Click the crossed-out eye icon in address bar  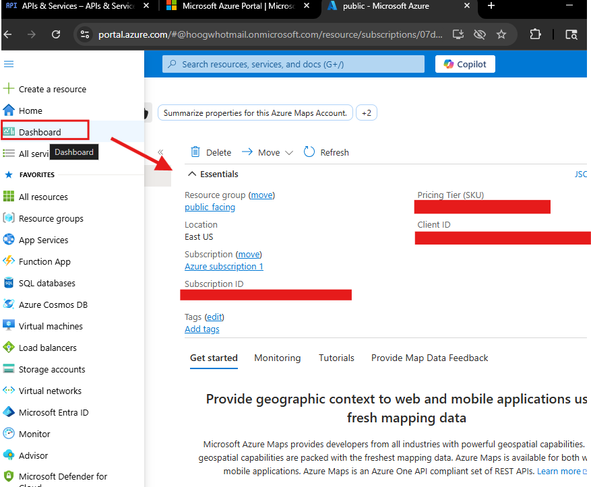tap(479, 34)
